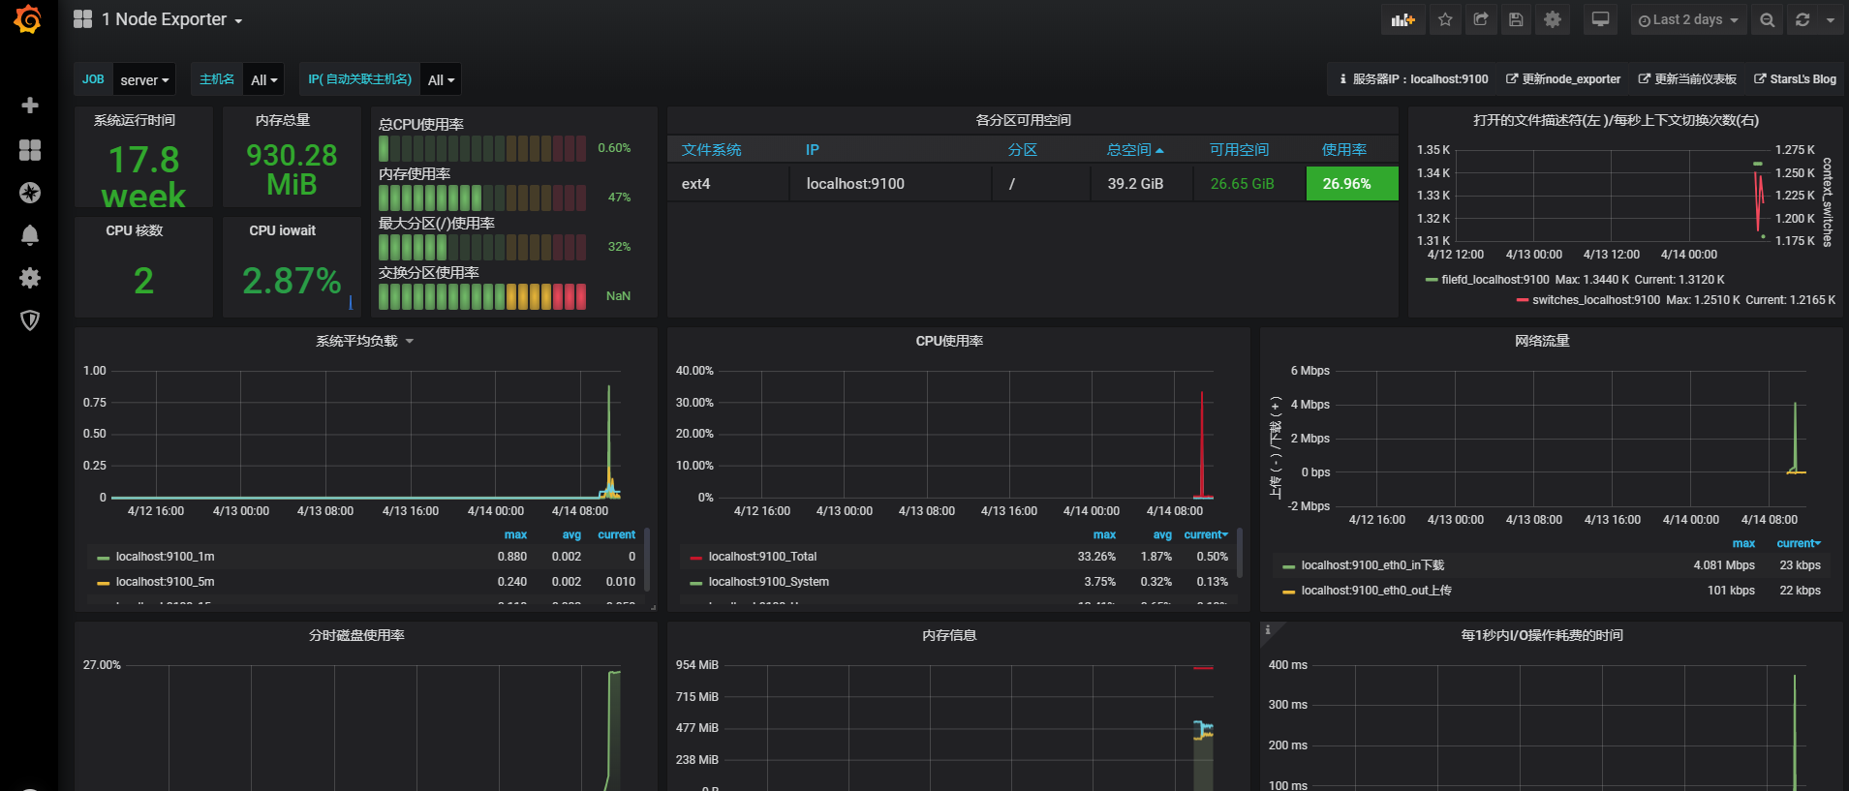Sort load legend by avg column
The width and height of the screenshot is (1849, 791).
(571, 534)
